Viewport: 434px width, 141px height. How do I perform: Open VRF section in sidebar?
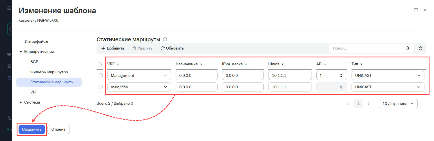pos(34,92)
